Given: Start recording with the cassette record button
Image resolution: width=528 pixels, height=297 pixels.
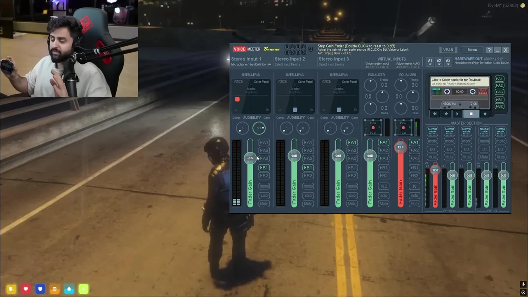Looking at the screenshot, I should [x=485, y=114].
